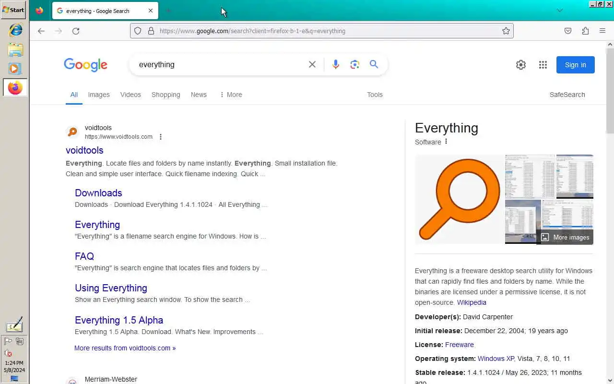This screenshot has height=384, width=614.
Task: Go back with the browser back arrow
Action: pyautogui.click(x=41, y=31)
